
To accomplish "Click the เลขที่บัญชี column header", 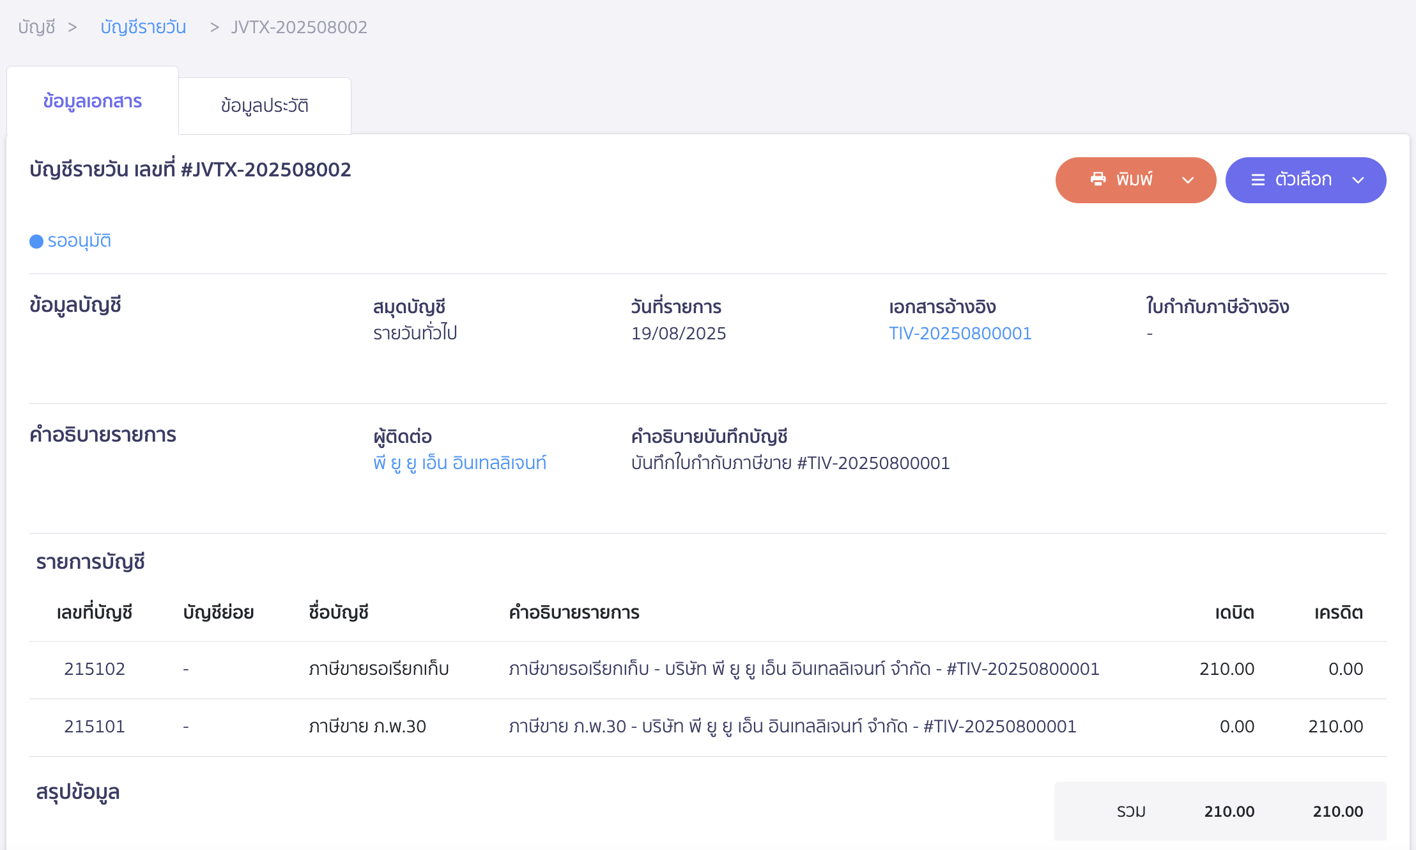I will (95, 612).
